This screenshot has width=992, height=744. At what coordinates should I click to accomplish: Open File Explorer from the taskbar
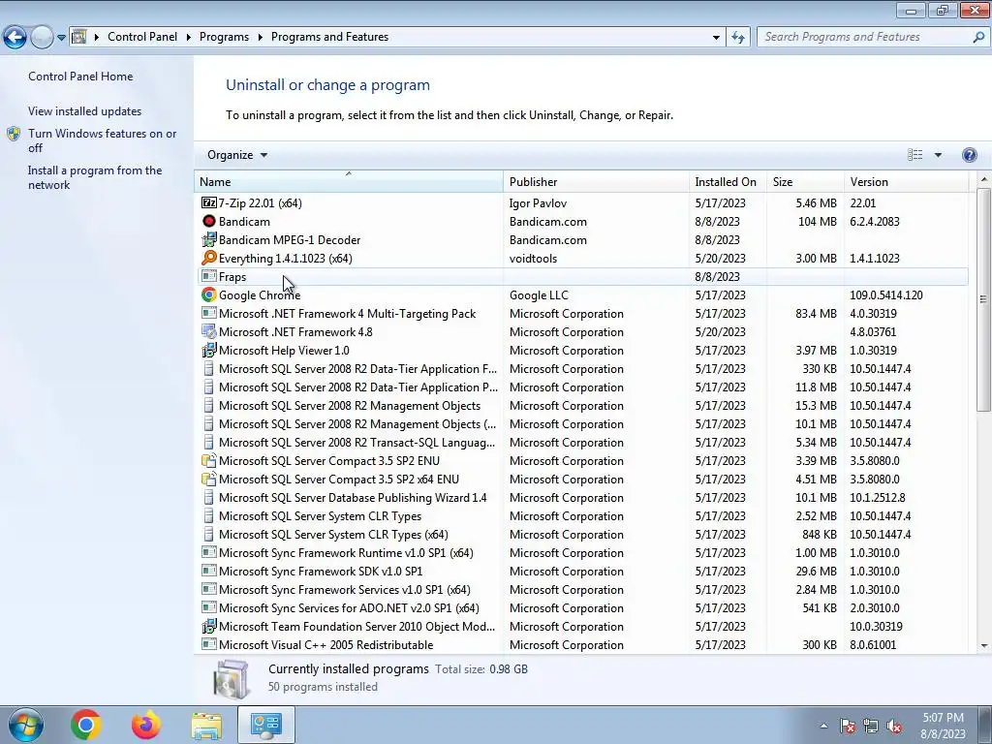pos(206,725)
